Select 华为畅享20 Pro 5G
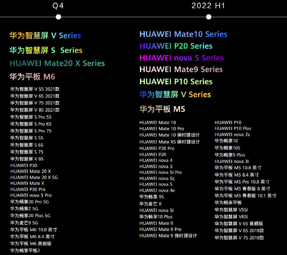The image size is (287, 255). (x=30, y=202)
